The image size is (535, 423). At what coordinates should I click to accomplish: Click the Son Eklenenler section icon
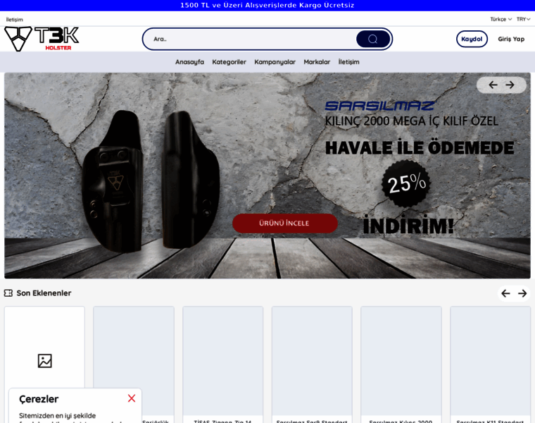[8, 293]
